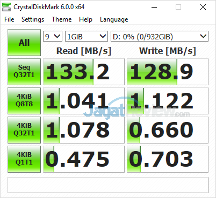Select the 4KiB Q32T1 read value 1.078
This screenshot has width=216, height=198.
[84, 130]
